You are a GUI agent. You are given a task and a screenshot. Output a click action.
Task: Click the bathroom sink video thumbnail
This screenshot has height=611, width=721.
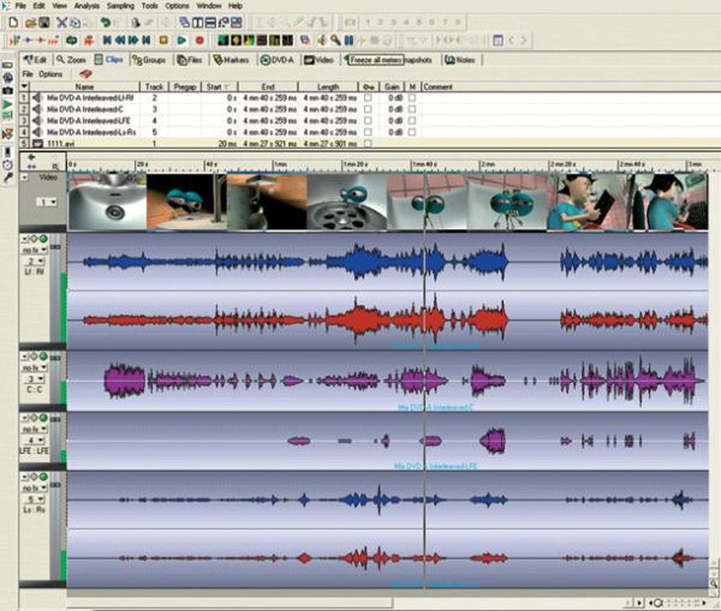106,202
